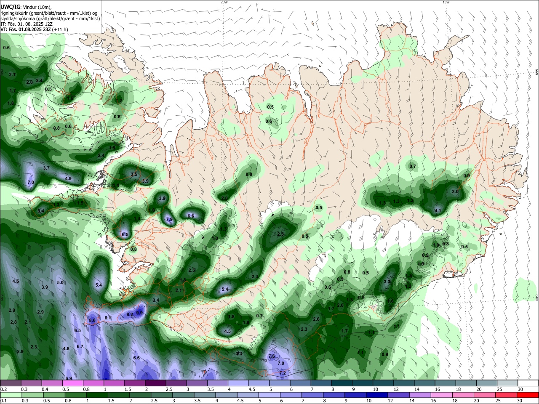539x404 pixels.
Task: Click the '9.9' precipitation value
Action: (x=139, y=313)
